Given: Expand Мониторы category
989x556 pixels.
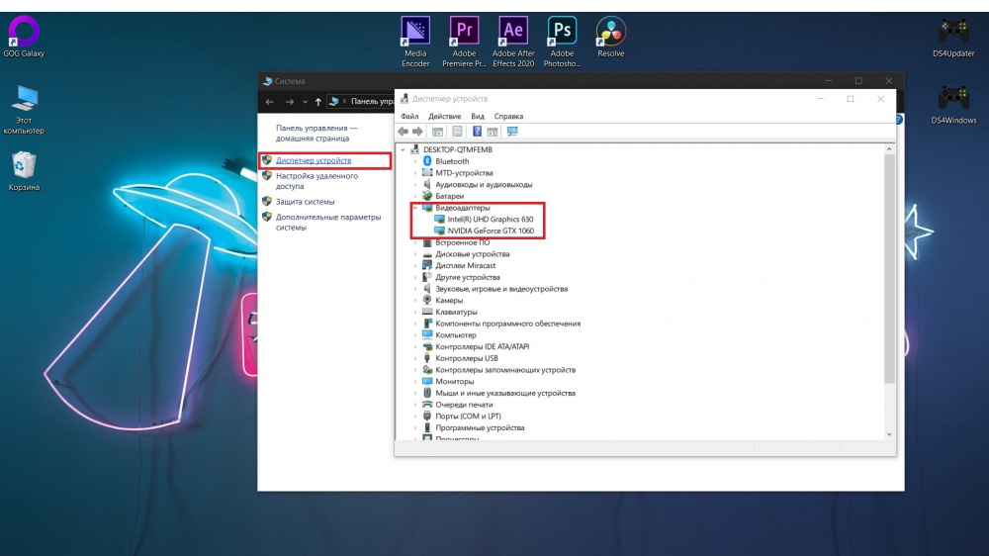Looking at the screenshot, I should pyautogui.click(x=415, y=381).
